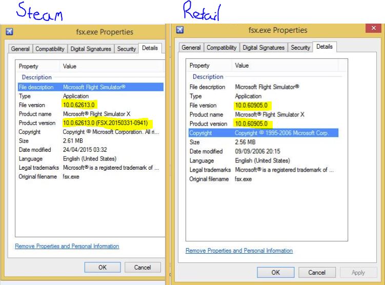The width and height of the screenshot is (385, 285).
Task: Select Details tab in Retail window
Action: (325, 47)
